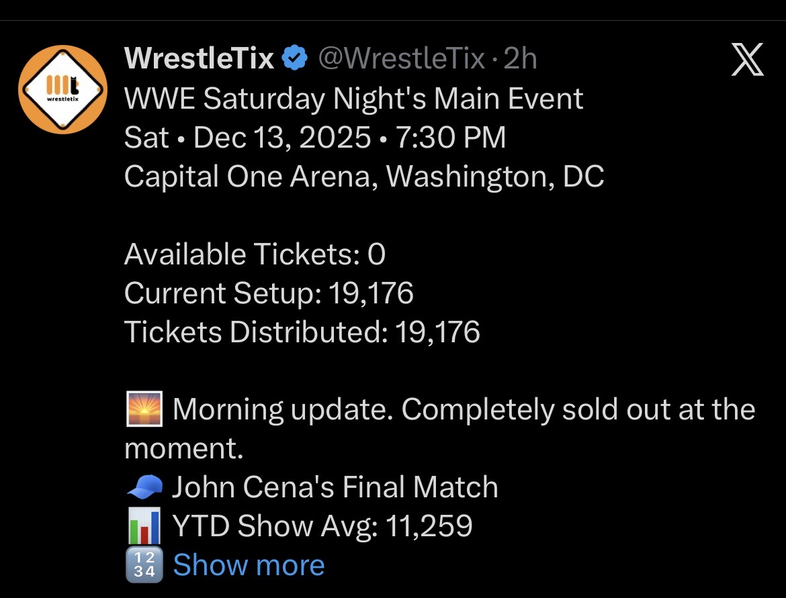
Task: Click the YTD Show Avg: 11,259 text
Action: click(x=322, y=526)
